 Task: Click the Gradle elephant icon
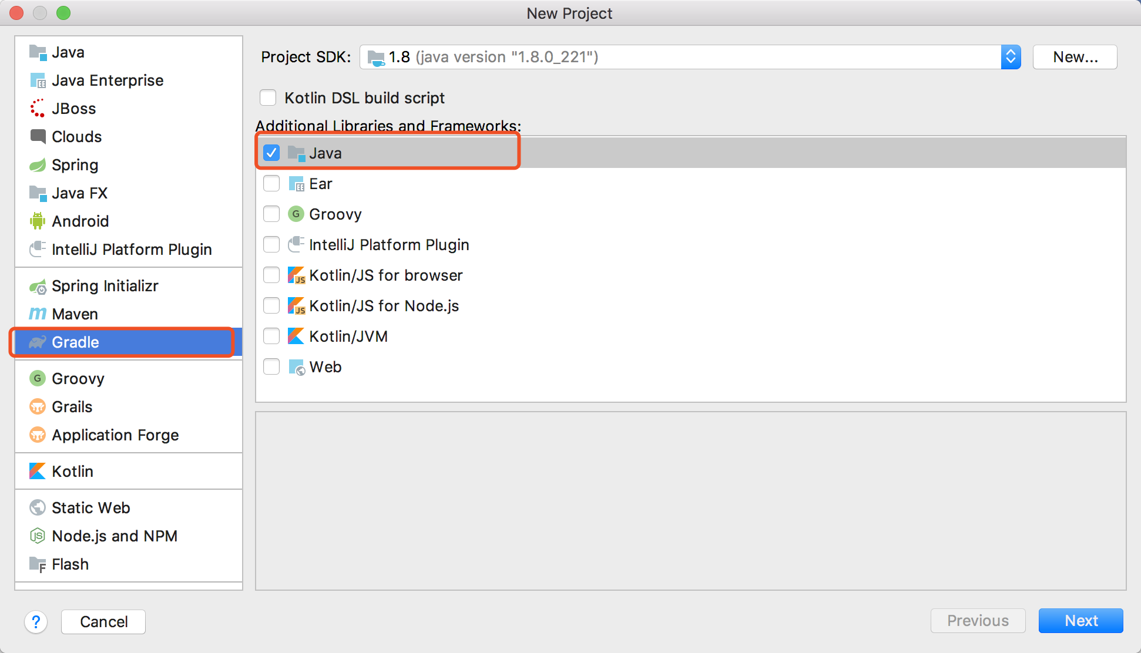coord(38,342)
